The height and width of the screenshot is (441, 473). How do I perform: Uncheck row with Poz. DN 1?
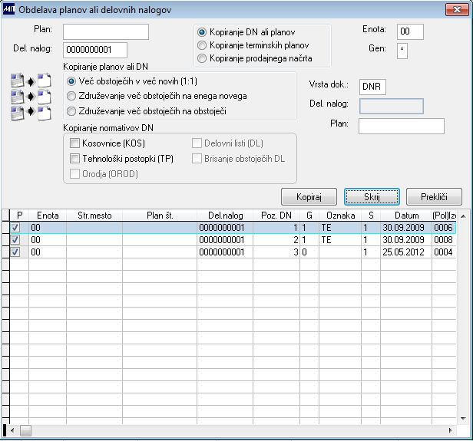point(15,228)
